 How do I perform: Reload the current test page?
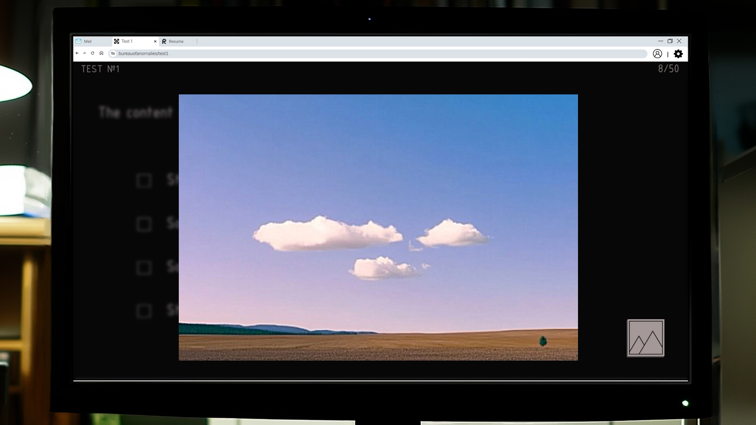[x=93, y=53]
